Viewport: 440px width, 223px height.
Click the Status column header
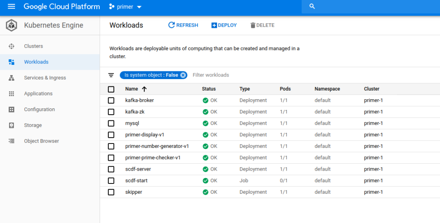tap(209, 89)
